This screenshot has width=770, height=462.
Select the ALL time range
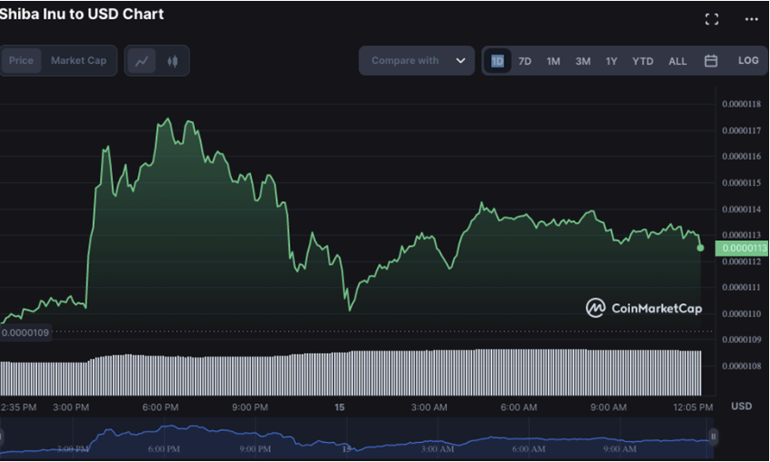click(x=678, y=60)
